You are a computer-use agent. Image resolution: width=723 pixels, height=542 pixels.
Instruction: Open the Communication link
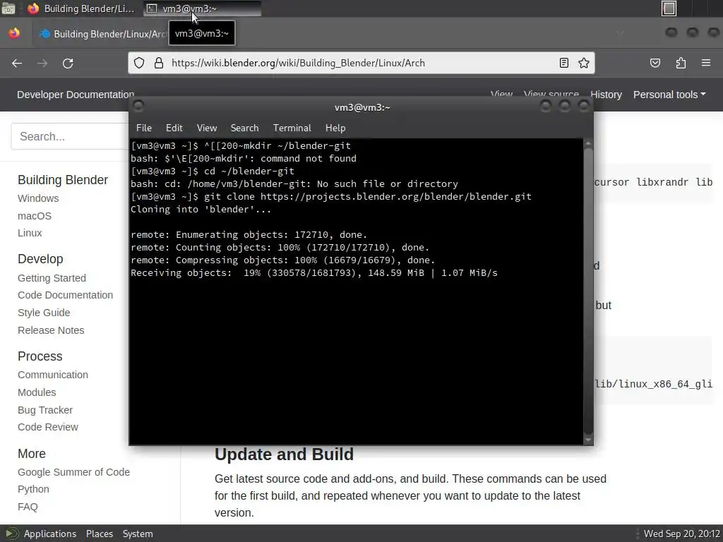pyautogui.click(x=52, y=375)
